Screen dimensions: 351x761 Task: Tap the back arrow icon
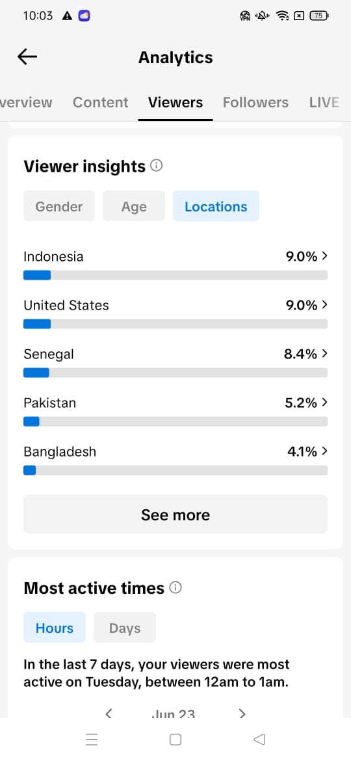pos(27,57)
